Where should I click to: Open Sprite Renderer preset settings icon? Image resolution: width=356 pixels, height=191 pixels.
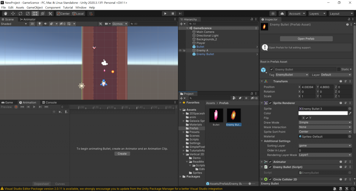(x=345, y=103)
